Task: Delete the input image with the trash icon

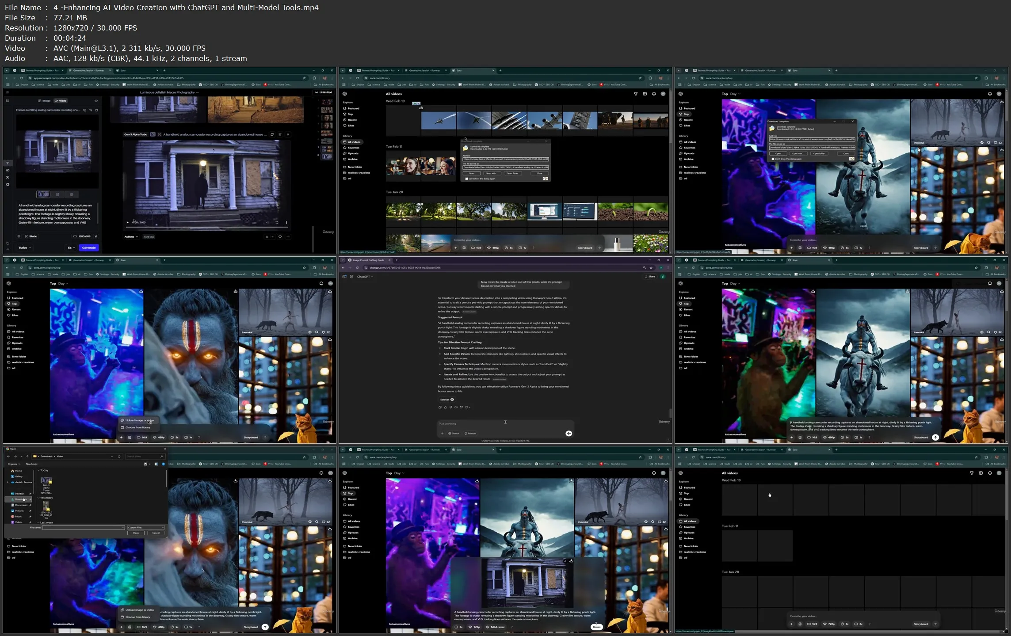Action: [96, 110]
